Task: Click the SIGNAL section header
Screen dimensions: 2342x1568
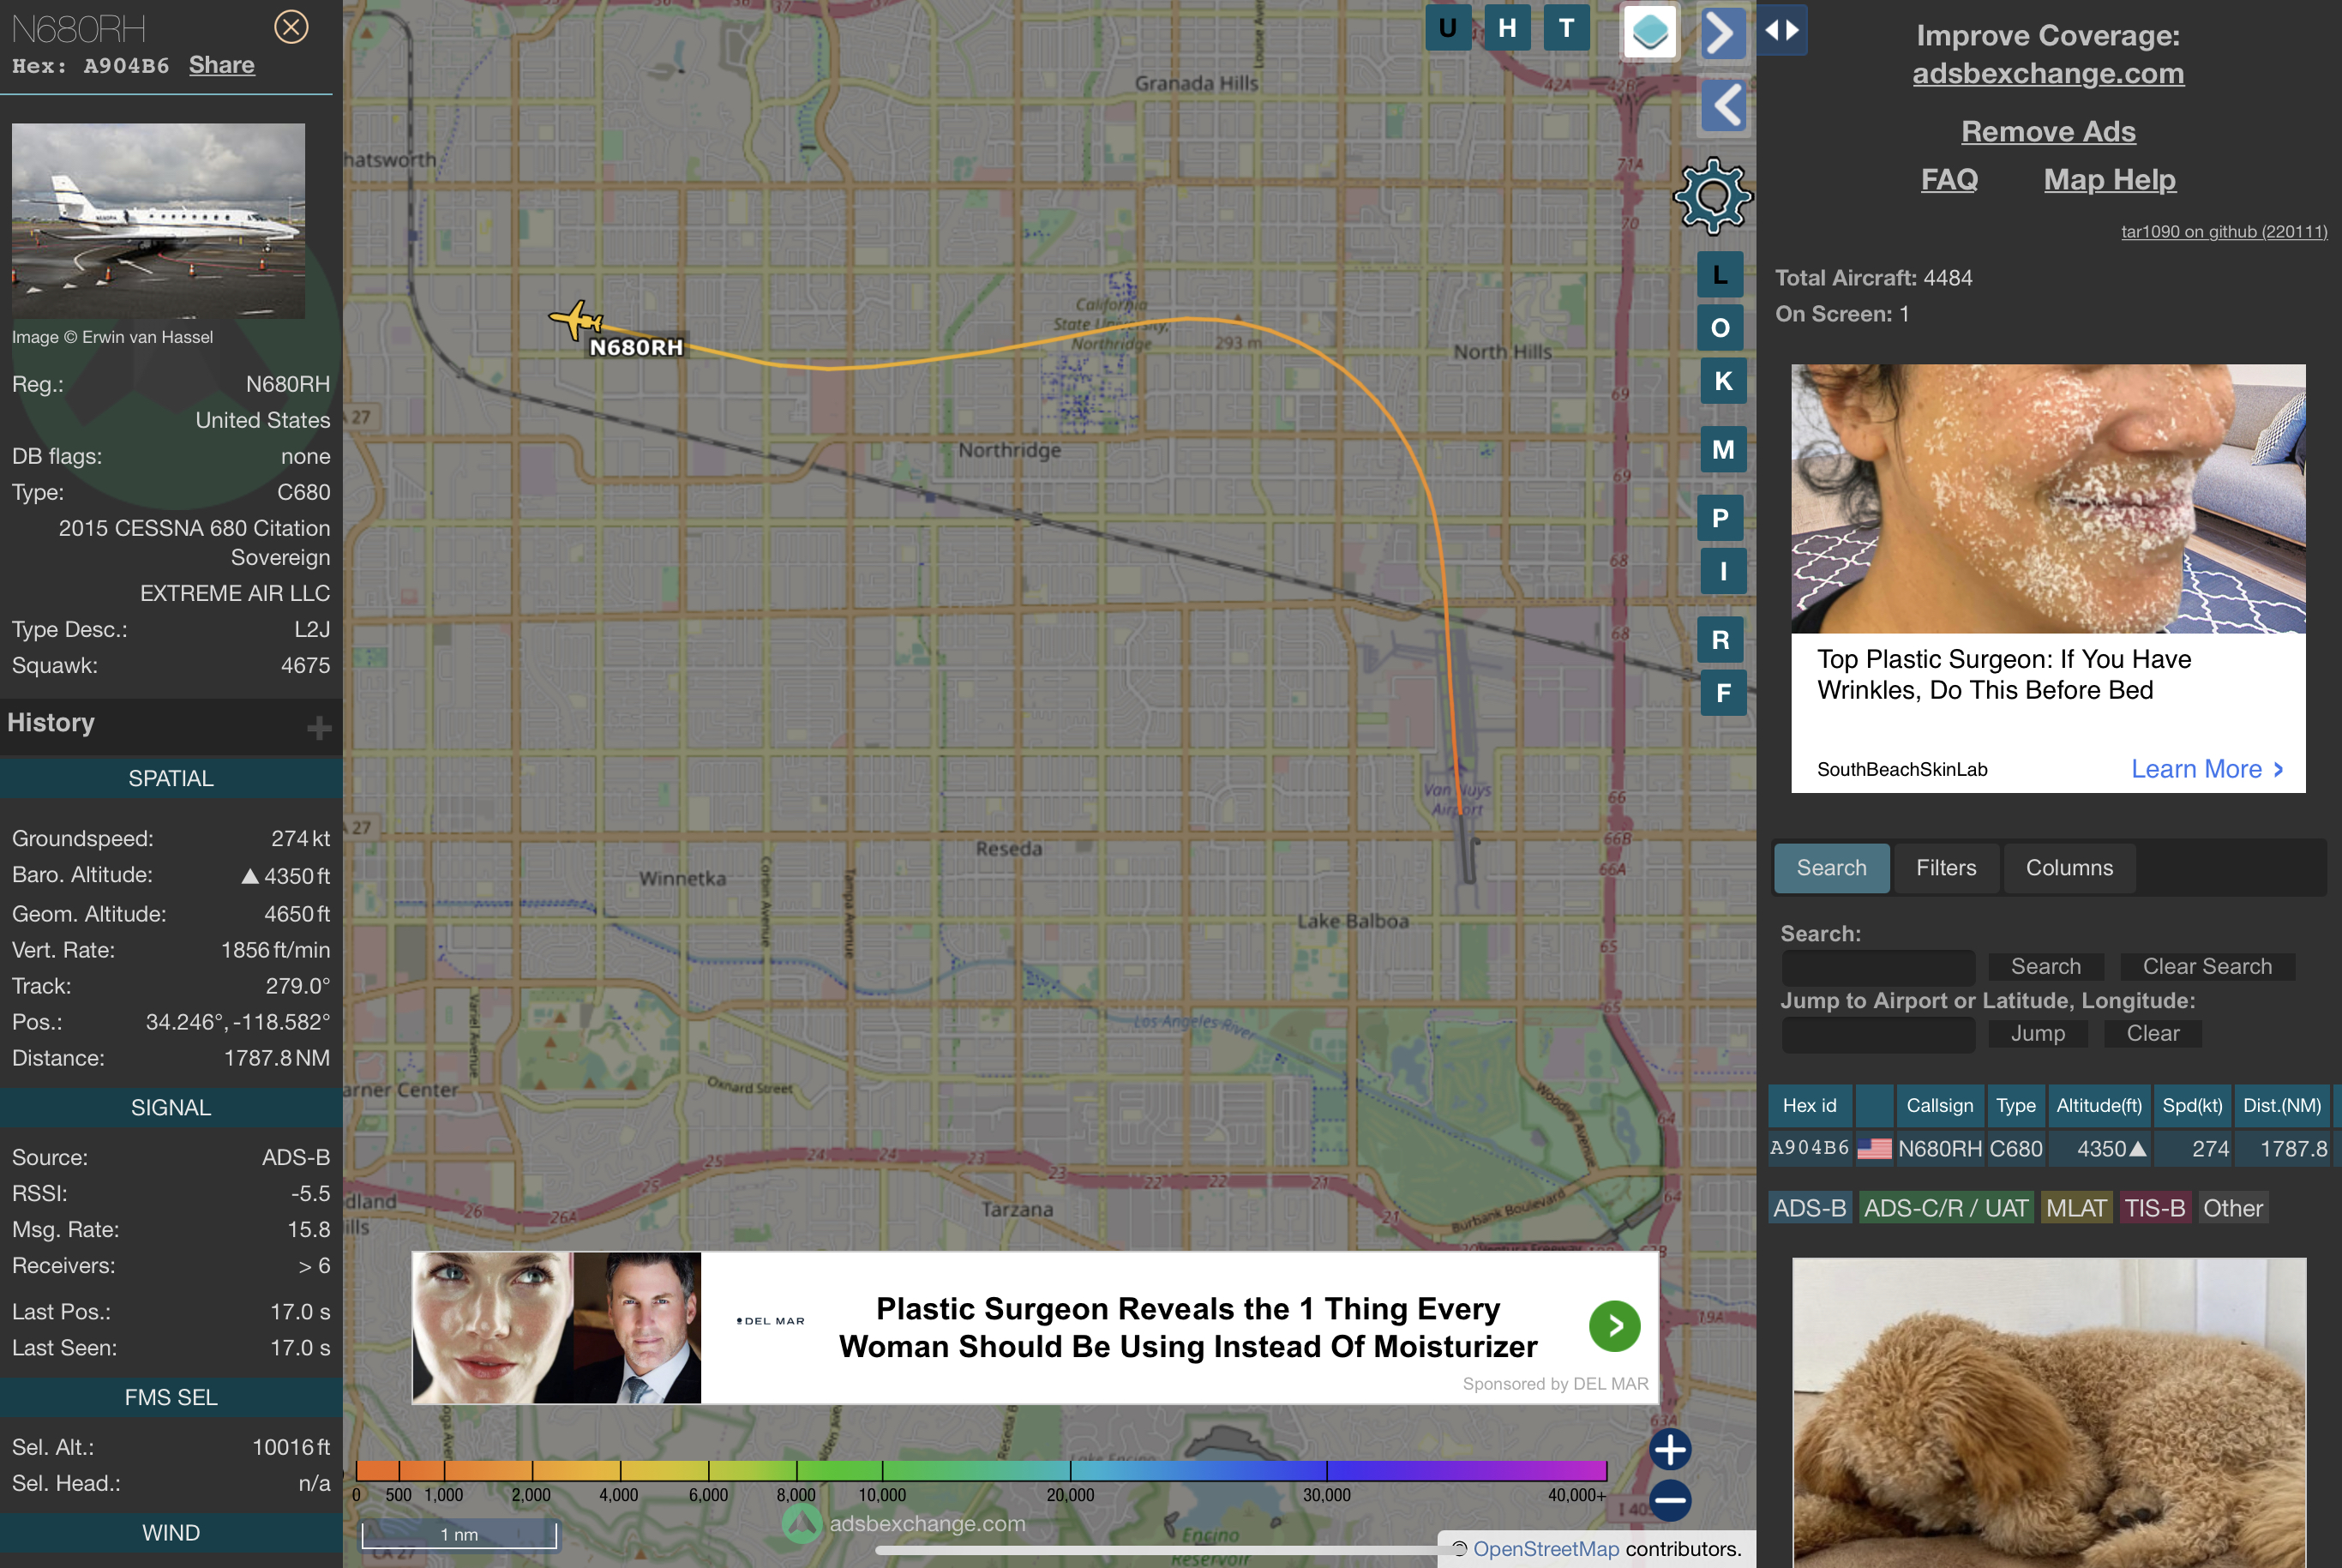Action: click(x=171, y=1108)
